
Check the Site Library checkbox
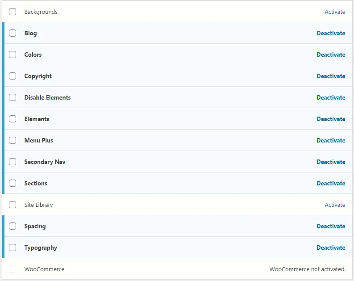(x=12, y=205)
